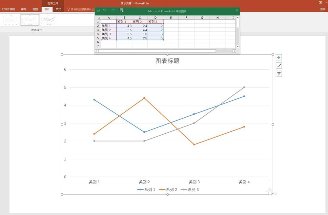
Task: Select column E header in spreadsheet
Action: click(x=171, y=18)
